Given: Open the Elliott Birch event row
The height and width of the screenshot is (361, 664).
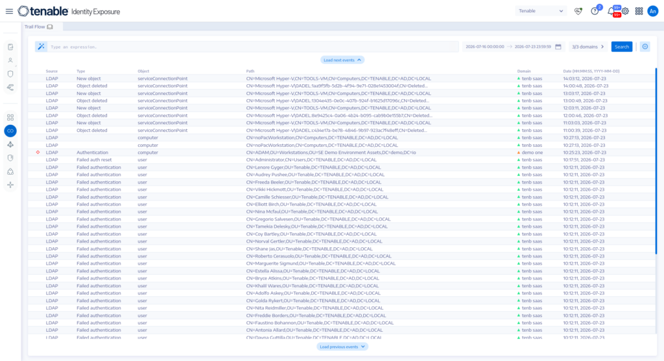Looking at the screenshot, I should pyautogui.click(x=341, y=204).
